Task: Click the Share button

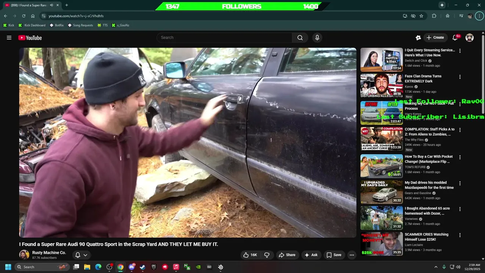Action: pyautogui.click(x=287, y=255)
